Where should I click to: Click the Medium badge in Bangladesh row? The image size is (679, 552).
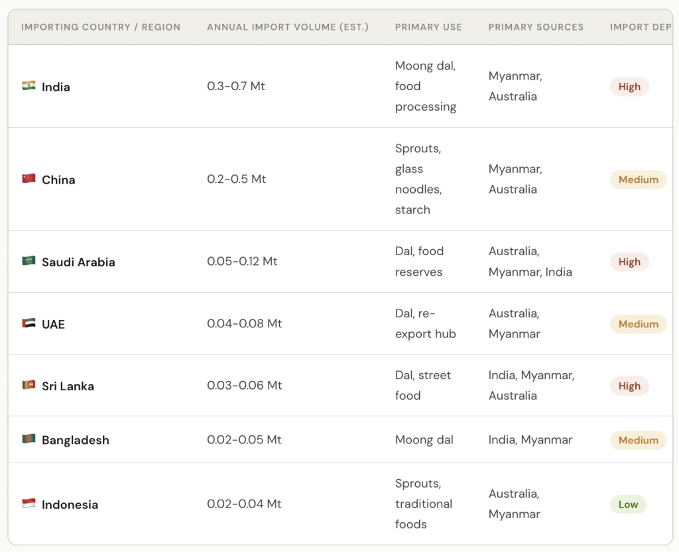pyautogui.click(x=639, y=440)
